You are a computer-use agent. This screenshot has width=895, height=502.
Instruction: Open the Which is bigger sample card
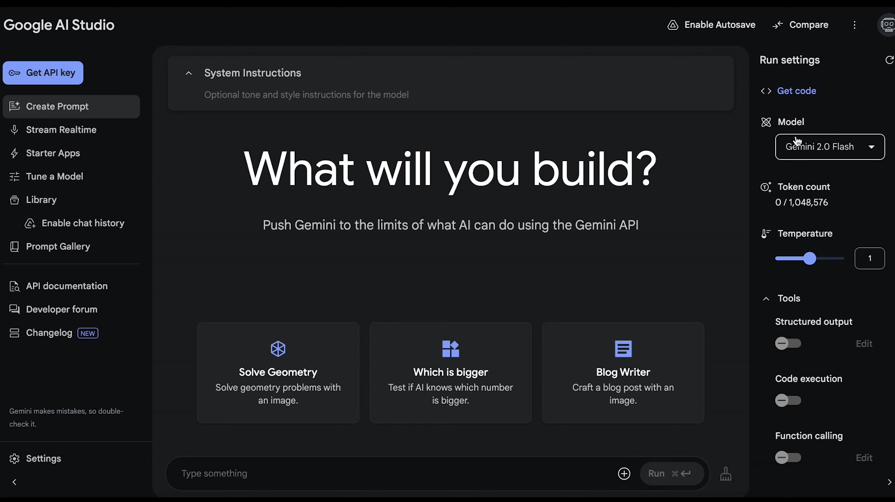pos(450,373)
